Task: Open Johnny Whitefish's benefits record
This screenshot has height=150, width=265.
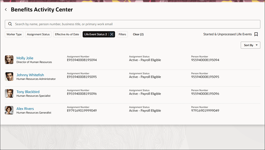Action: click(30, 75)
